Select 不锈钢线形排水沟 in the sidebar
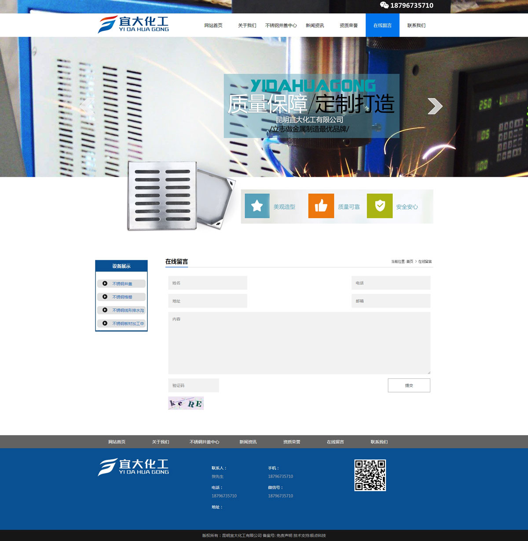Image resolution: width=528 pixels, height=541 pixels. pos(128,310)
